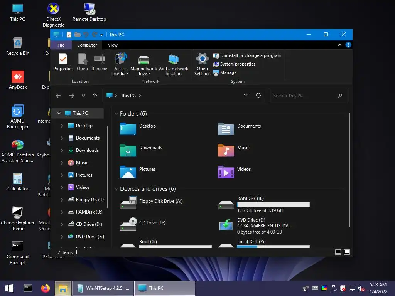Click the Local Disk (Y:) usage bar
The width and height of the screenshot is (395, 296).
pyautogui.click(x=273, y=247)
